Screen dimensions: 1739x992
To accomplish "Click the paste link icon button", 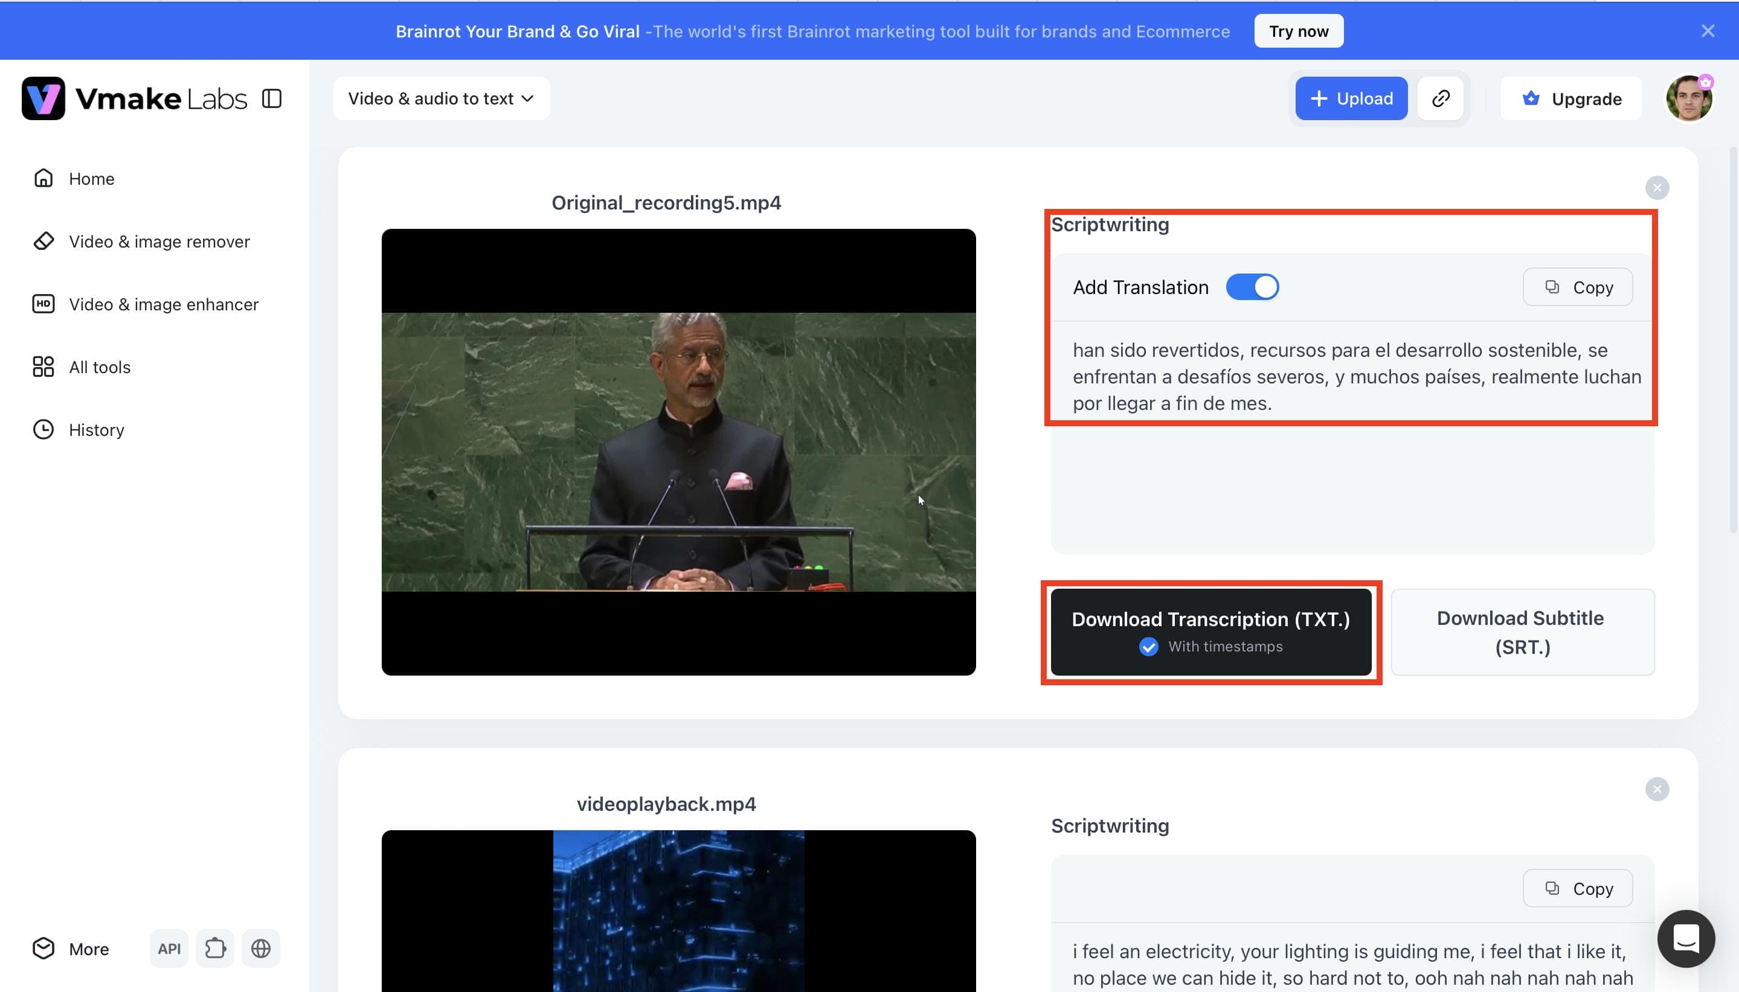I will (1440, 99).
